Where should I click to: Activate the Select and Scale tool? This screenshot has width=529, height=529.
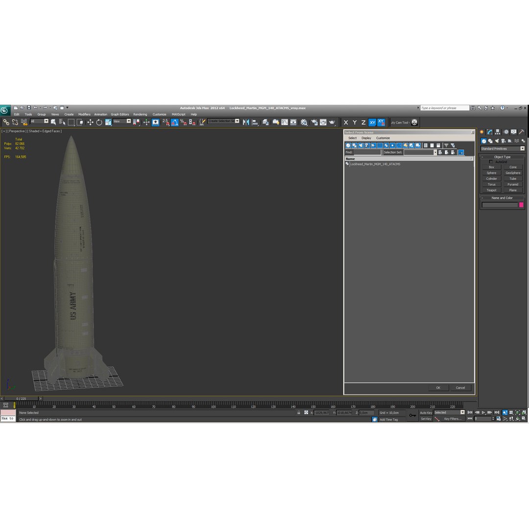[x=108, y=122]
